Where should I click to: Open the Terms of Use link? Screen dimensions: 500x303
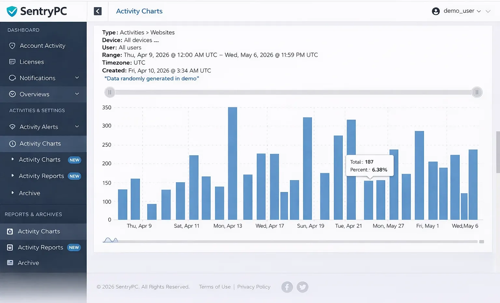pos(215,287)
